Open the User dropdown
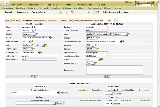 coord(107,34)
